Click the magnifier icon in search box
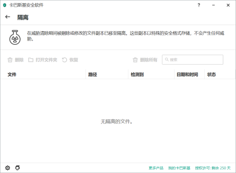The image size is (236, 173). [167, 59]
